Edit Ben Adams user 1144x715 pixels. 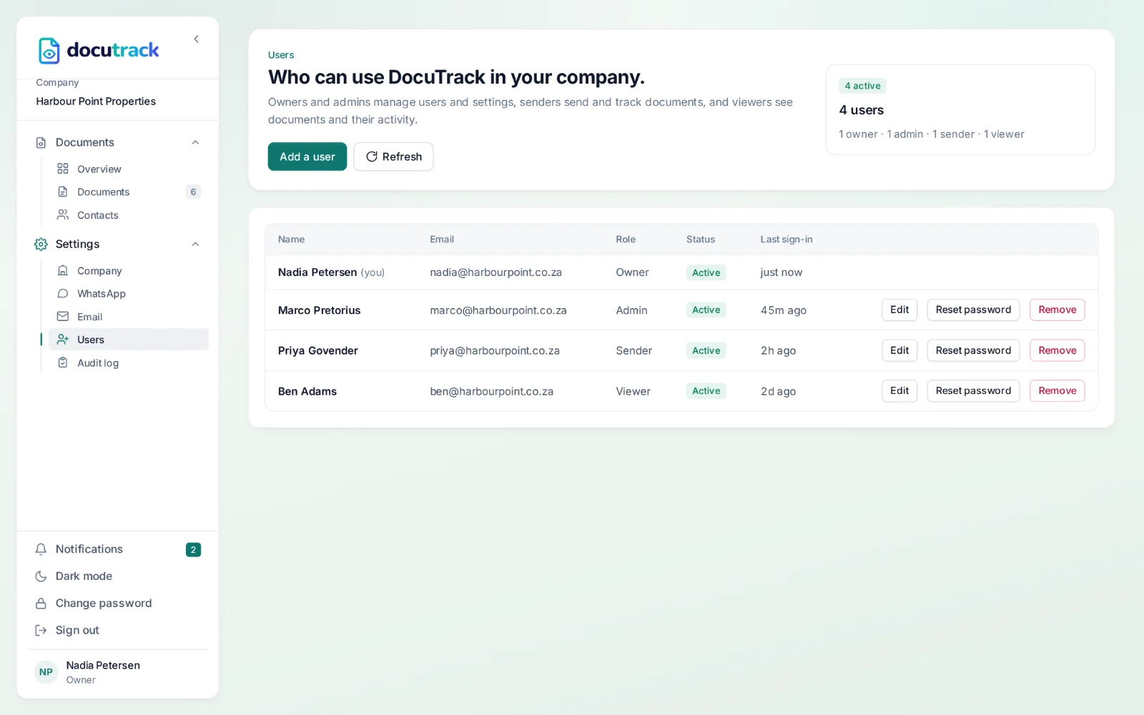pyautogui.click(x=899, y=390)
